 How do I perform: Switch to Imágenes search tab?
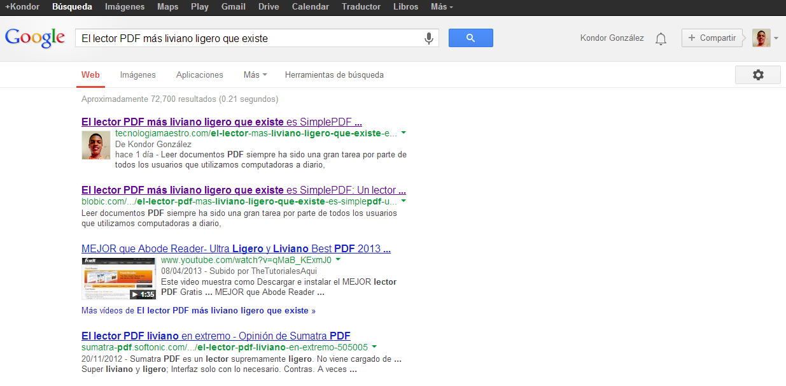click(138, 75)
